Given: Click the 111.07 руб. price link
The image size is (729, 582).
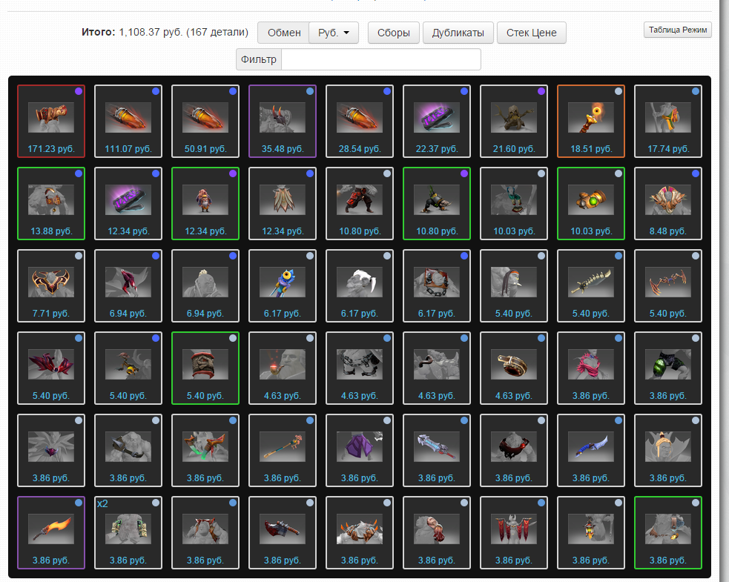Looking at the screenshot, I should coord(128,149).
